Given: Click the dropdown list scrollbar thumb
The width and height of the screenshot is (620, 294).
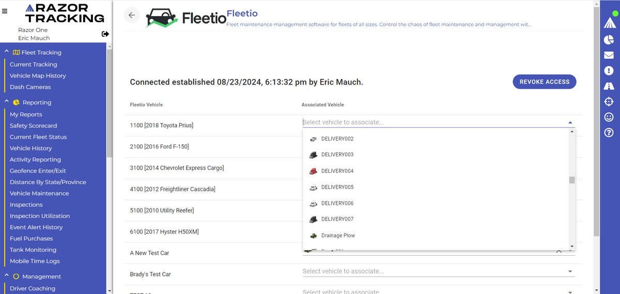Looking at the screenshot, I should (x=572, y=180).
